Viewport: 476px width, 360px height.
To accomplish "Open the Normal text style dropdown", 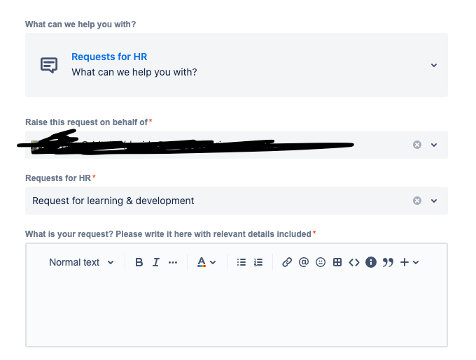I will (81, 262).
